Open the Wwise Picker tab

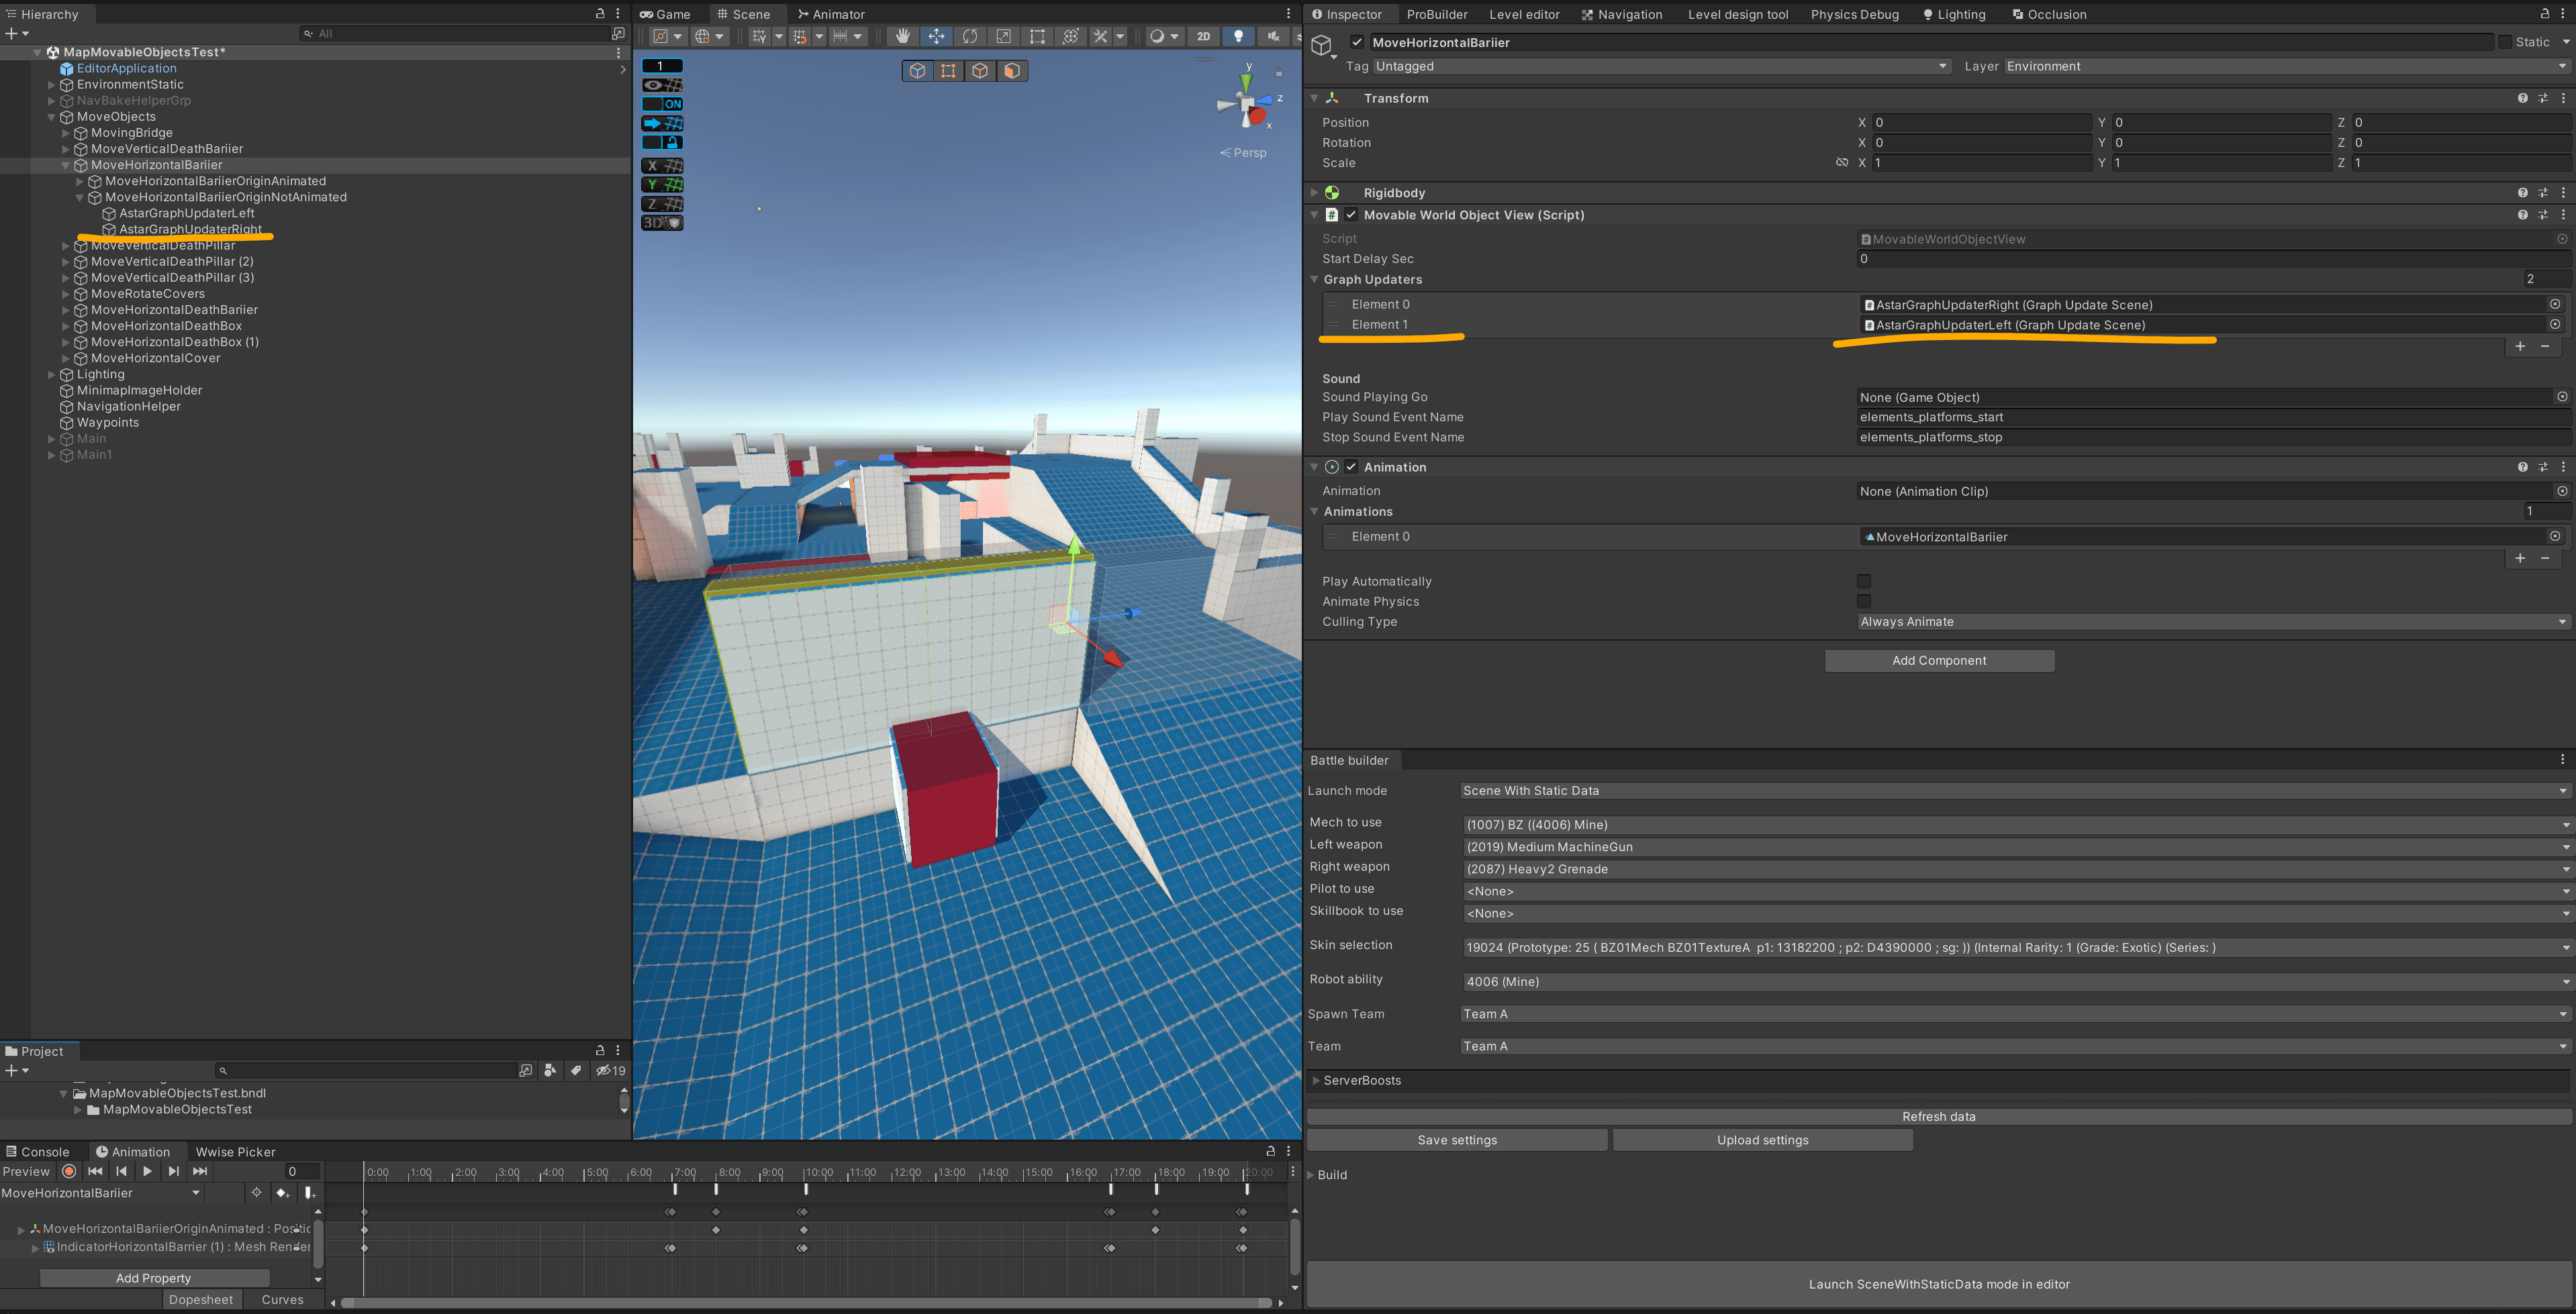click(235, 1152)
